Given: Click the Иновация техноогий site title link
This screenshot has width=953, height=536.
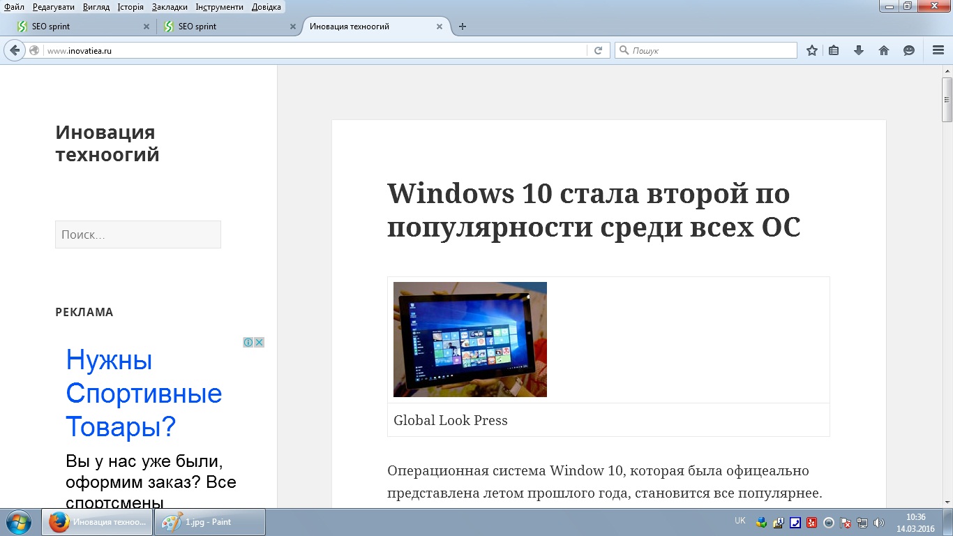Looking at the screenshot, I should click(x=107, y=143).
